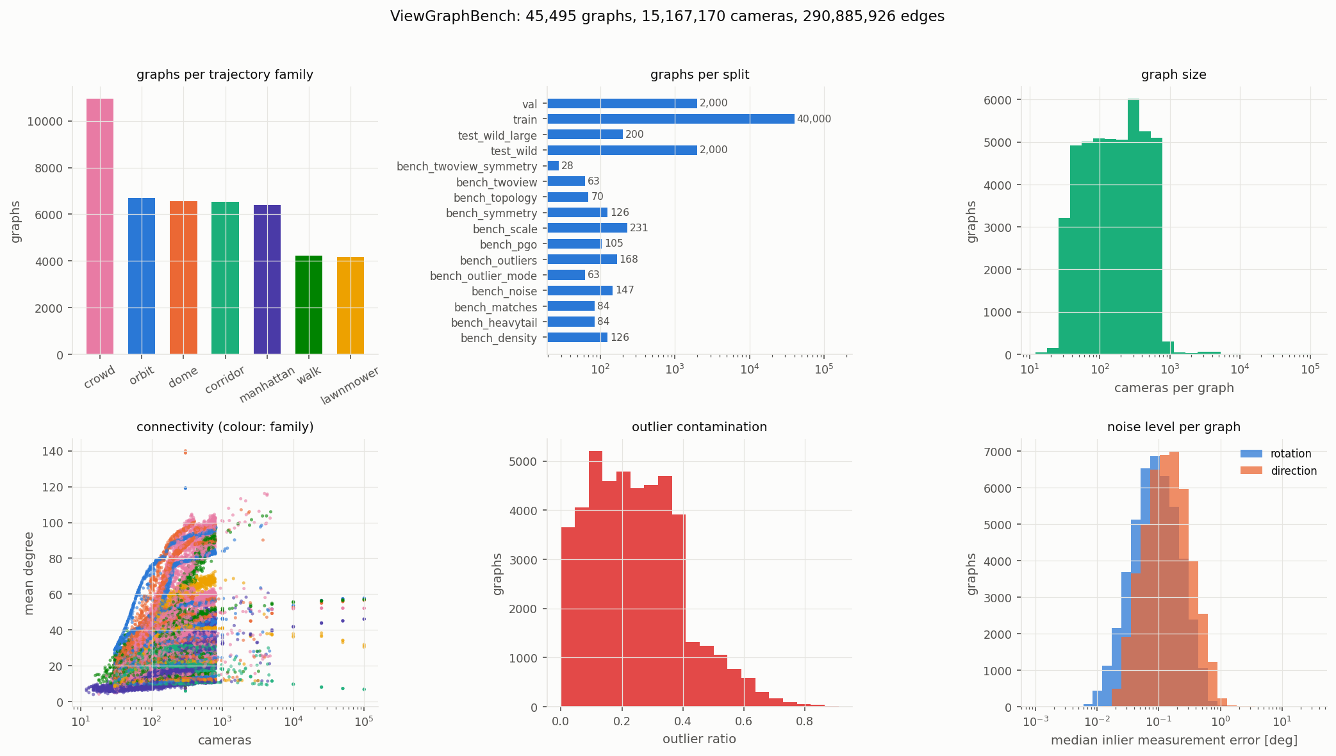Click the 'bench_outliers' label
This screenshot has width=1336, height=756.
coord(499,261)
